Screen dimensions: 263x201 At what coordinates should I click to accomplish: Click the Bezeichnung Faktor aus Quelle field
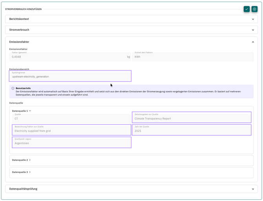[71, 130]
